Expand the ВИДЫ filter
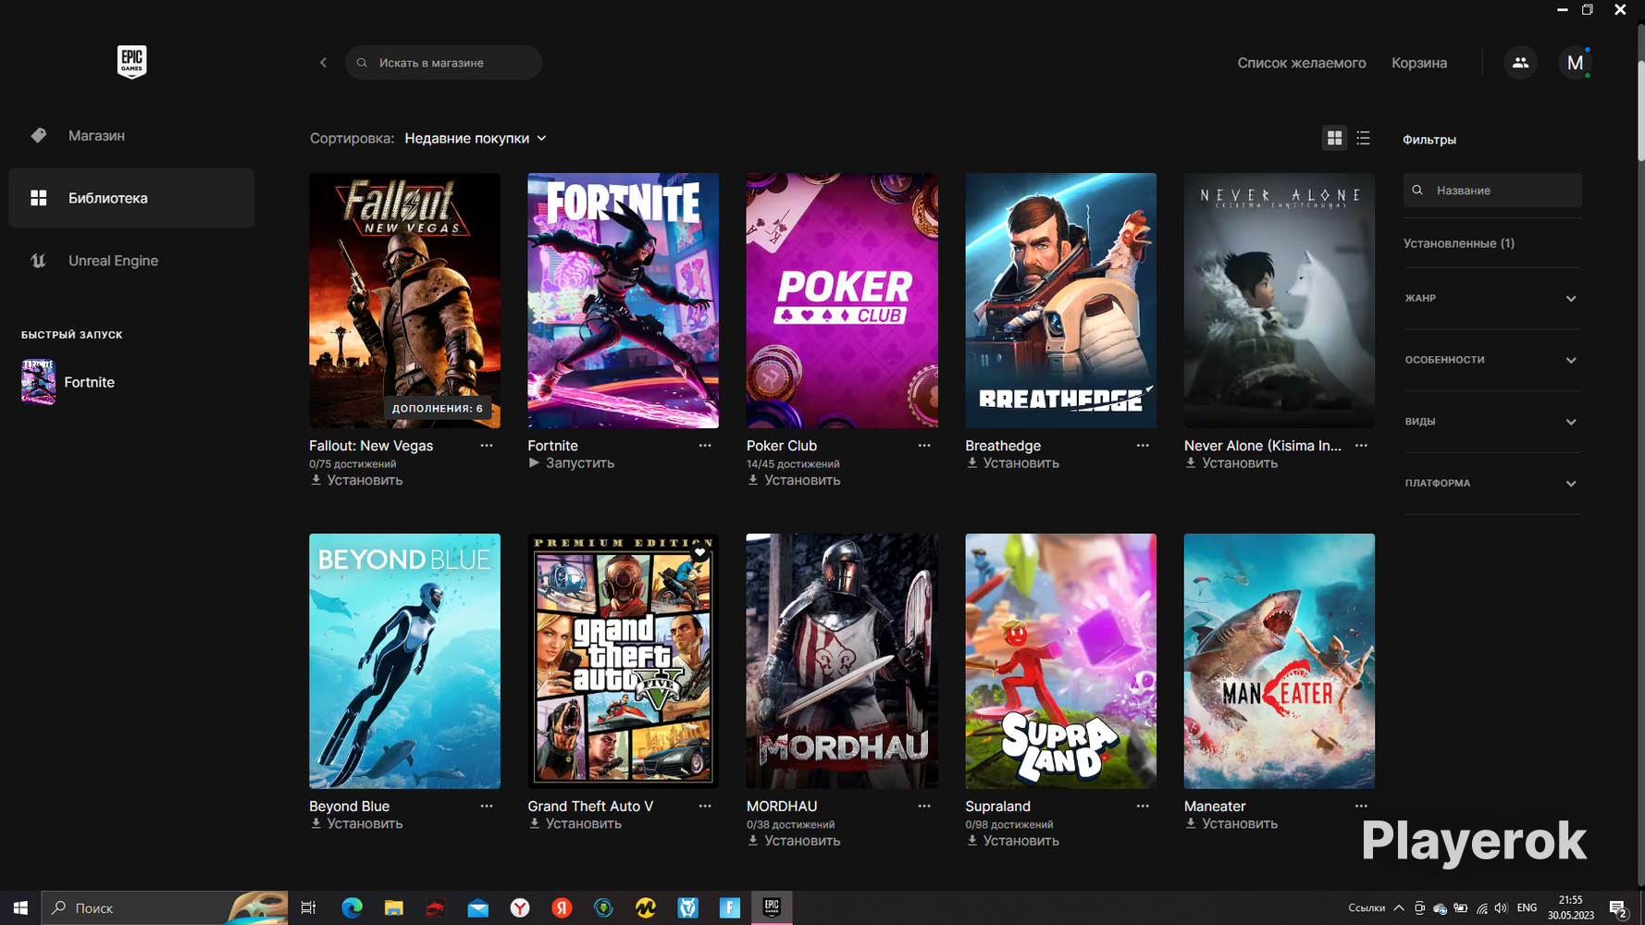The image size is (1645, 925). point(1491,422)
